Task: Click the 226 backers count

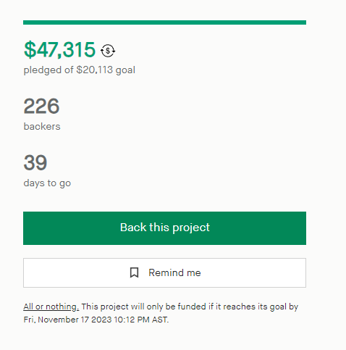Action: coord(41,106)
